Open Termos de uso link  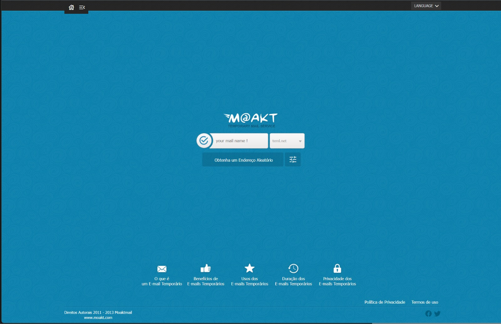[425, 302]
